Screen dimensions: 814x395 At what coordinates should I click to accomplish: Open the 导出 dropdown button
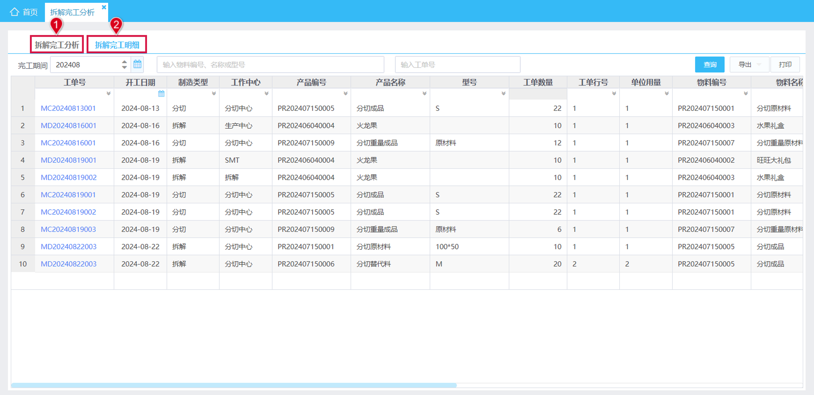coord(749,64)
